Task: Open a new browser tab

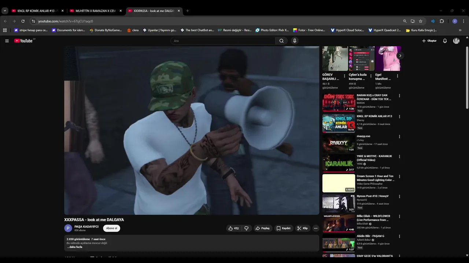Action: click(188, 11)
